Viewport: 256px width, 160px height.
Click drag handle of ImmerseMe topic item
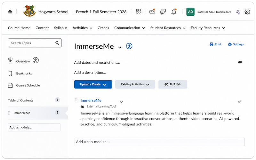click(76, 100)
